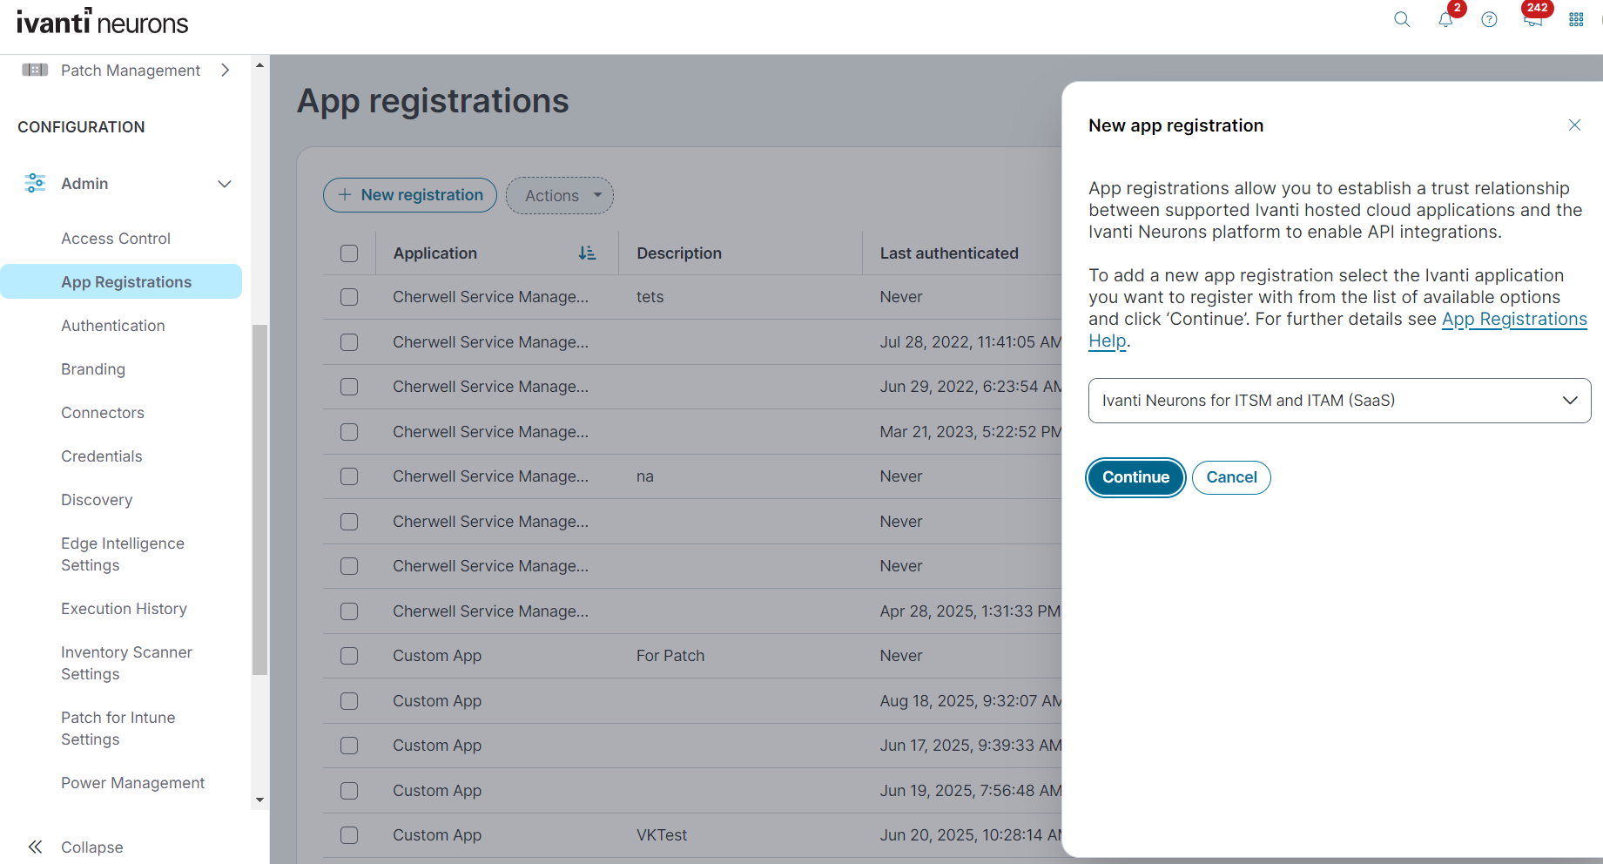
Task: Check the first Cherwell Service Manager row
Action: click(x=349, y=297)
